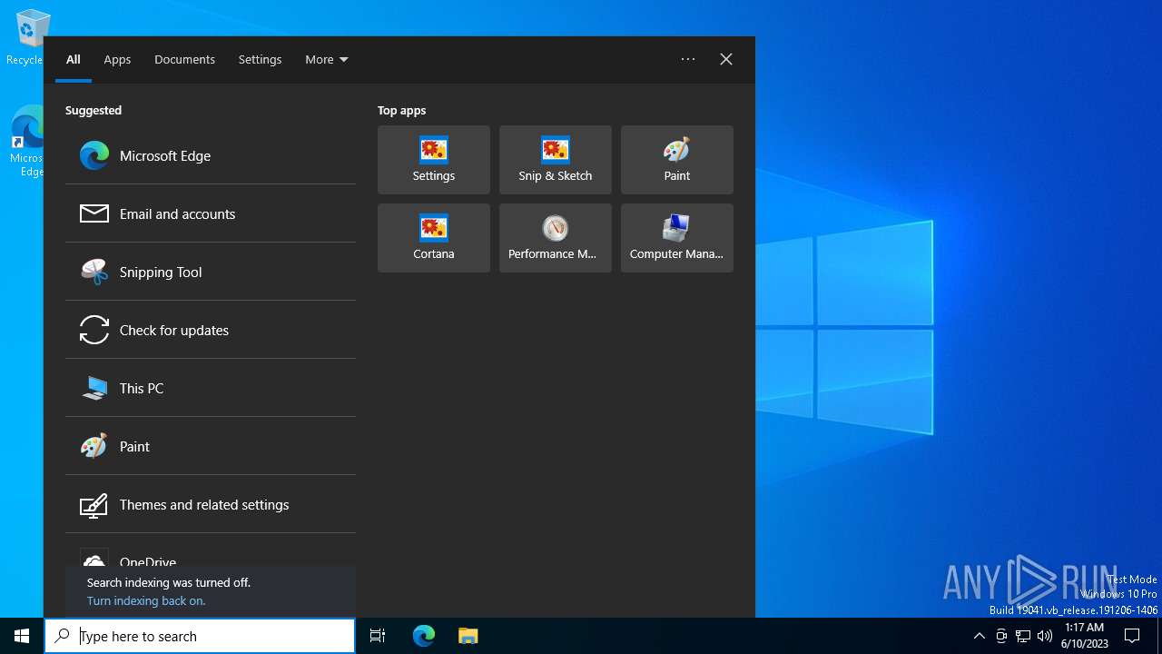Image resolution: width=1162 pixels, height=654 pixels.
Task: Switch to the Settings search tab
Action: [x=260, y=59]
